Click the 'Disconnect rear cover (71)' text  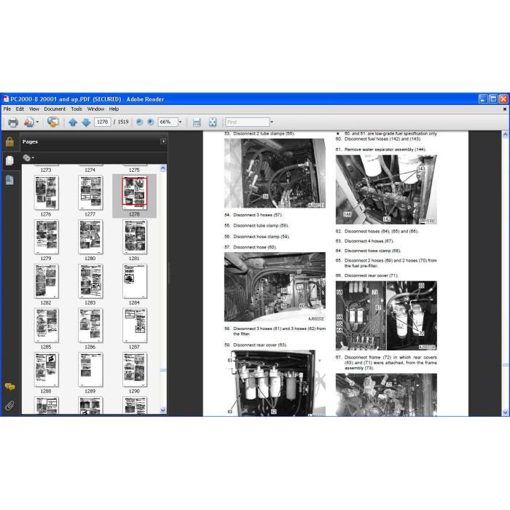point(371,275)
